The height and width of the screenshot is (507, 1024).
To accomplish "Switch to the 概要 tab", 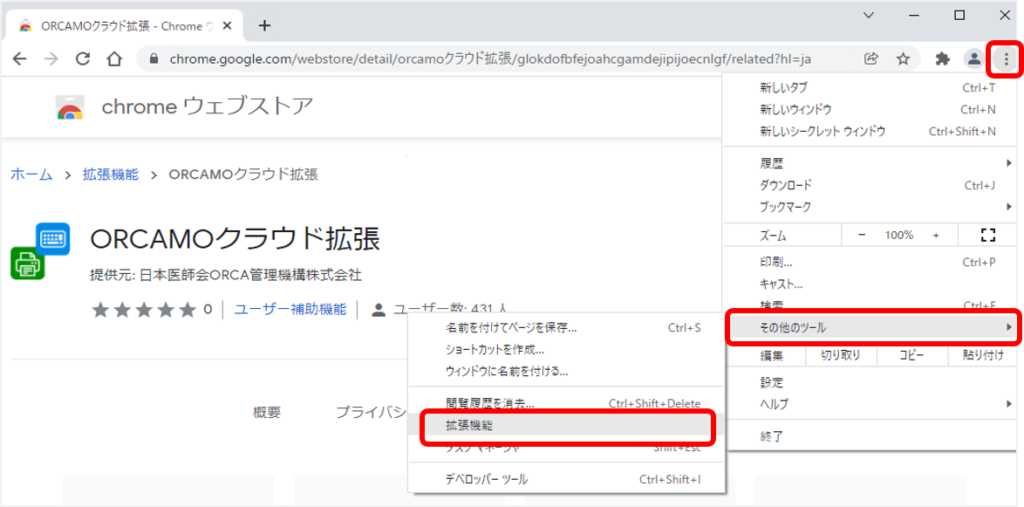I will [266, 412].
